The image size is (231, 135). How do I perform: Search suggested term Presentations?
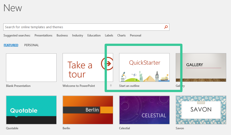44,35
